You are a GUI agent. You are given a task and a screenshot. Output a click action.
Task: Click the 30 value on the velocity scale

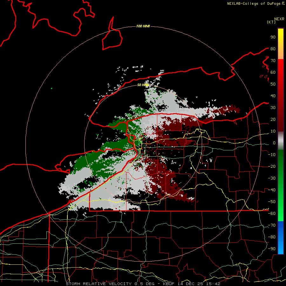[x=273, y=108]
